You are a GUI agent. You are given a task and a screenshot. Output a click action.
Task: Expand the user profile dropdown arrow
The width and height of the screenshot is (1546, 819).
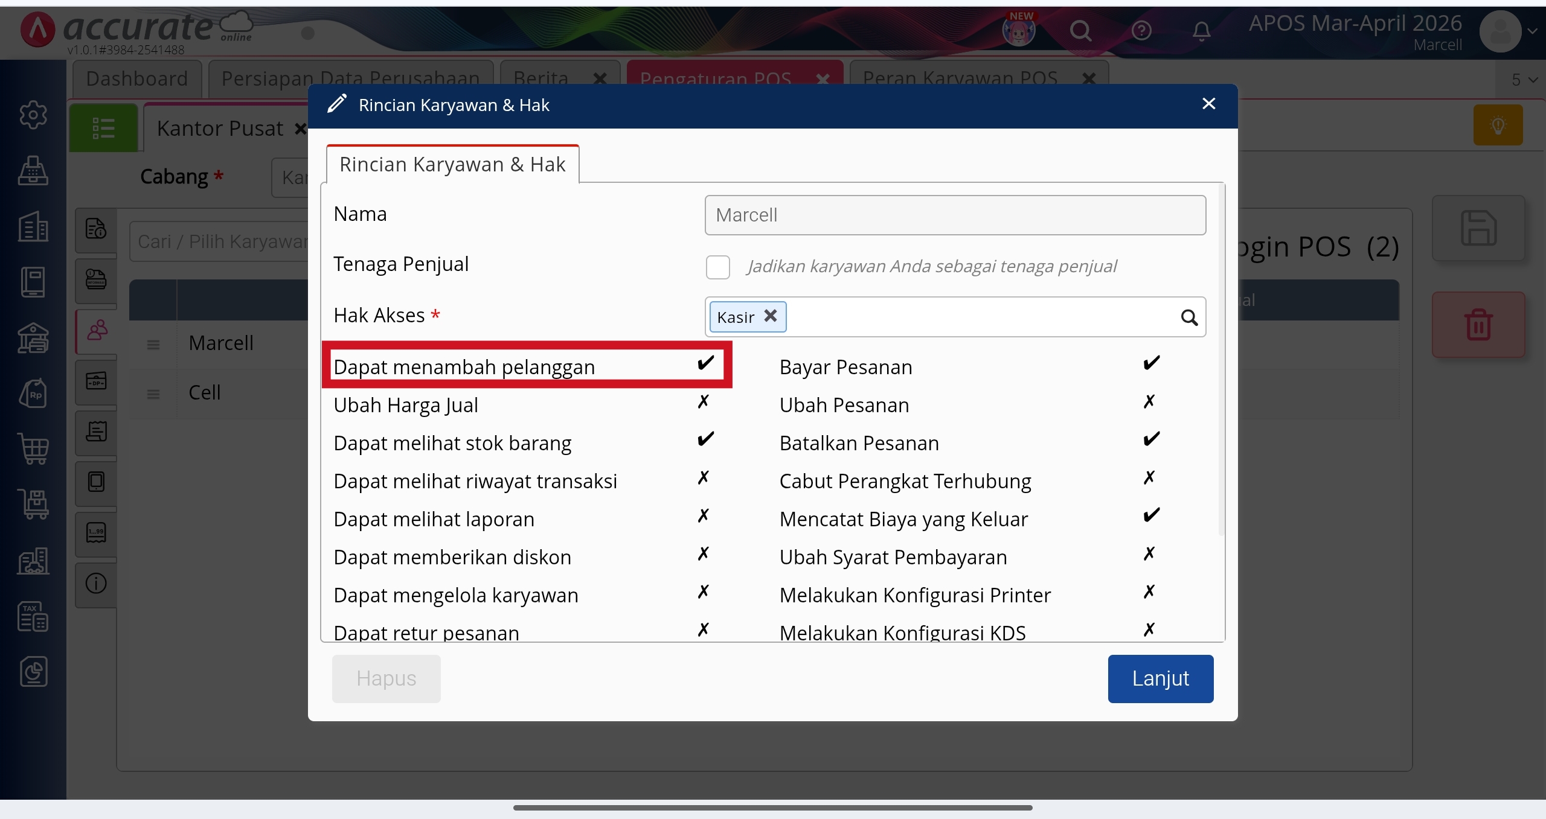[1532, 31]
